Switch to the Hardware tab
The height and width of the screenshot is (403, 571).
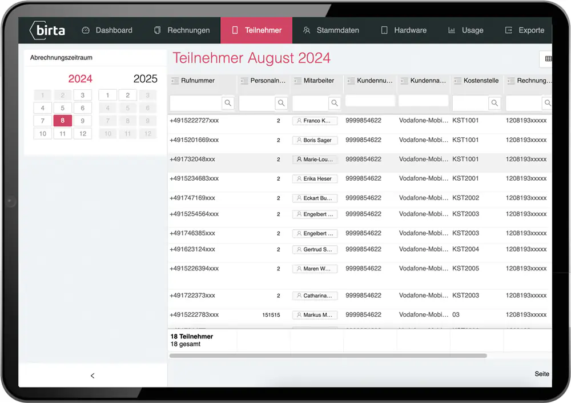[404, 30]
